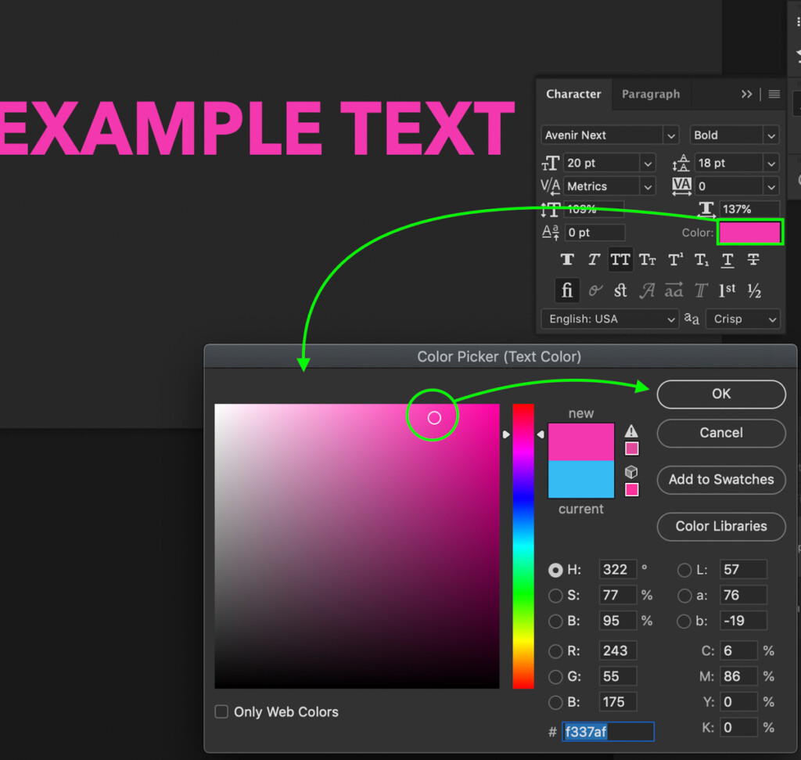Apply Underline to the text
Viewport: 801px width, 760px height.
727,259
